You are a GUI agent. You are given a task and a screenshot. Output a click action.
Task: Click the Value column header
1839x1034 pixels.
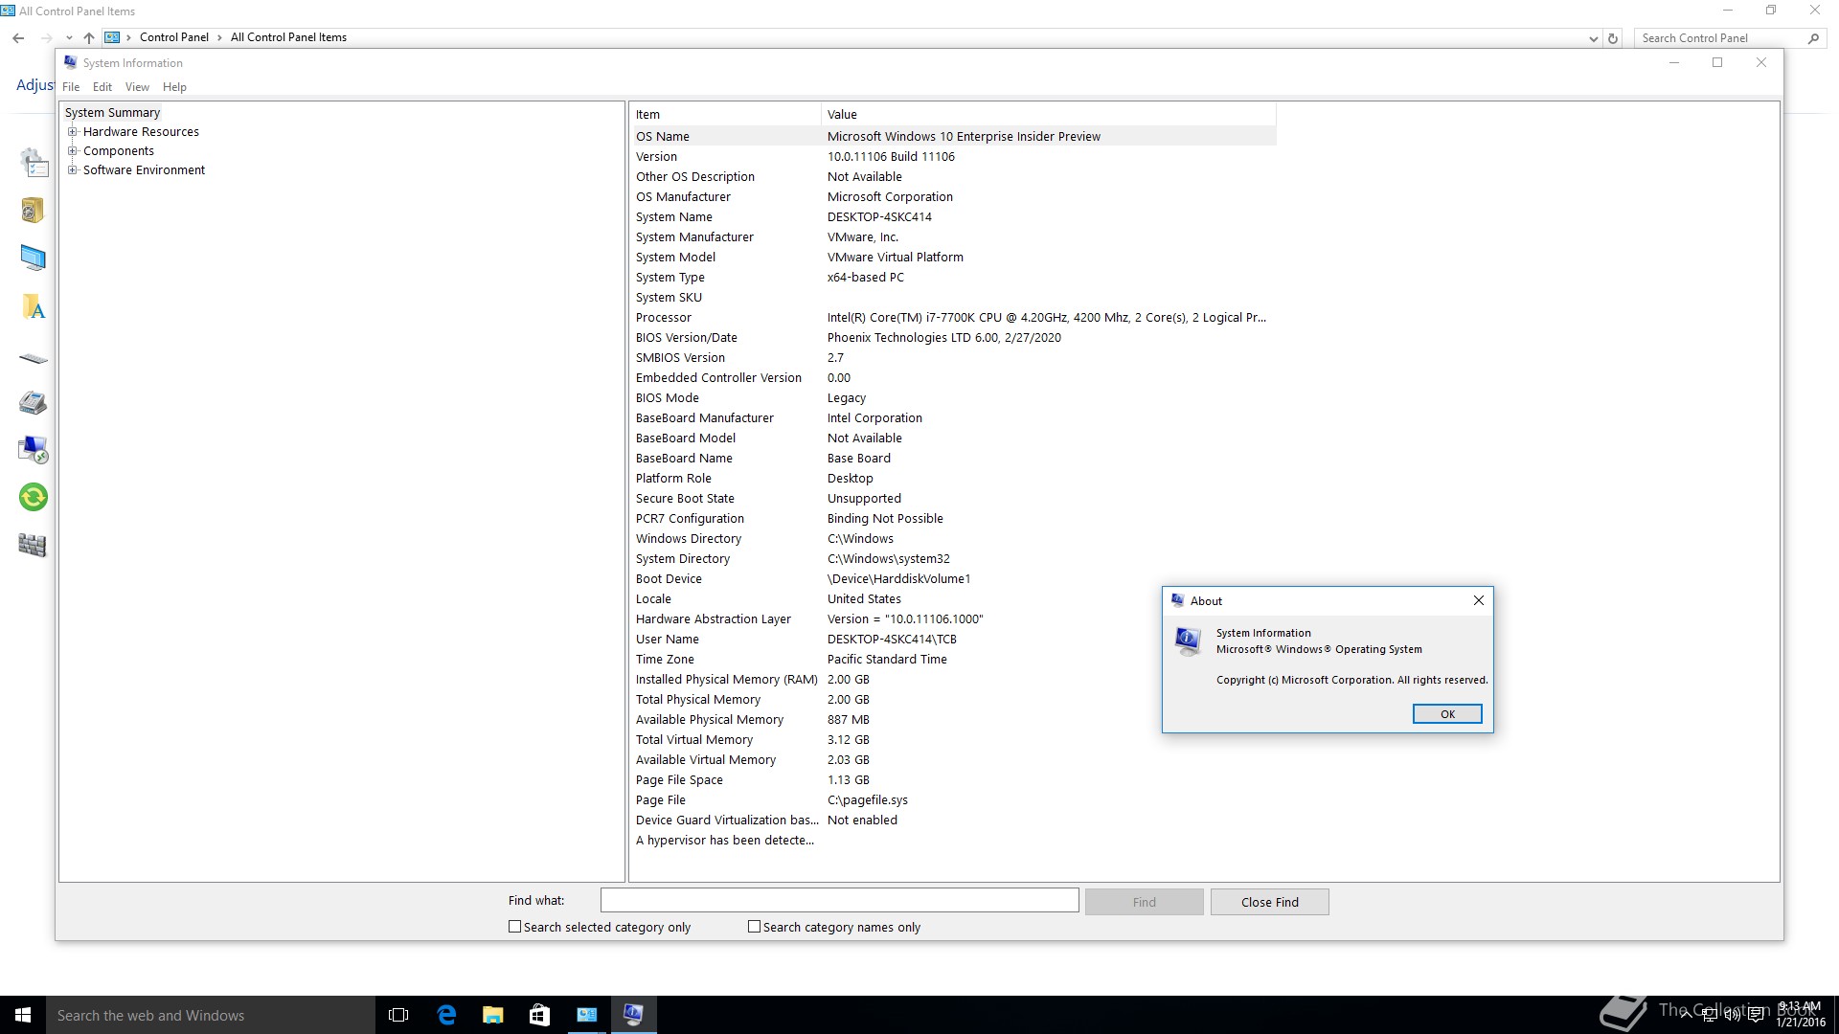pos(1048,114)
